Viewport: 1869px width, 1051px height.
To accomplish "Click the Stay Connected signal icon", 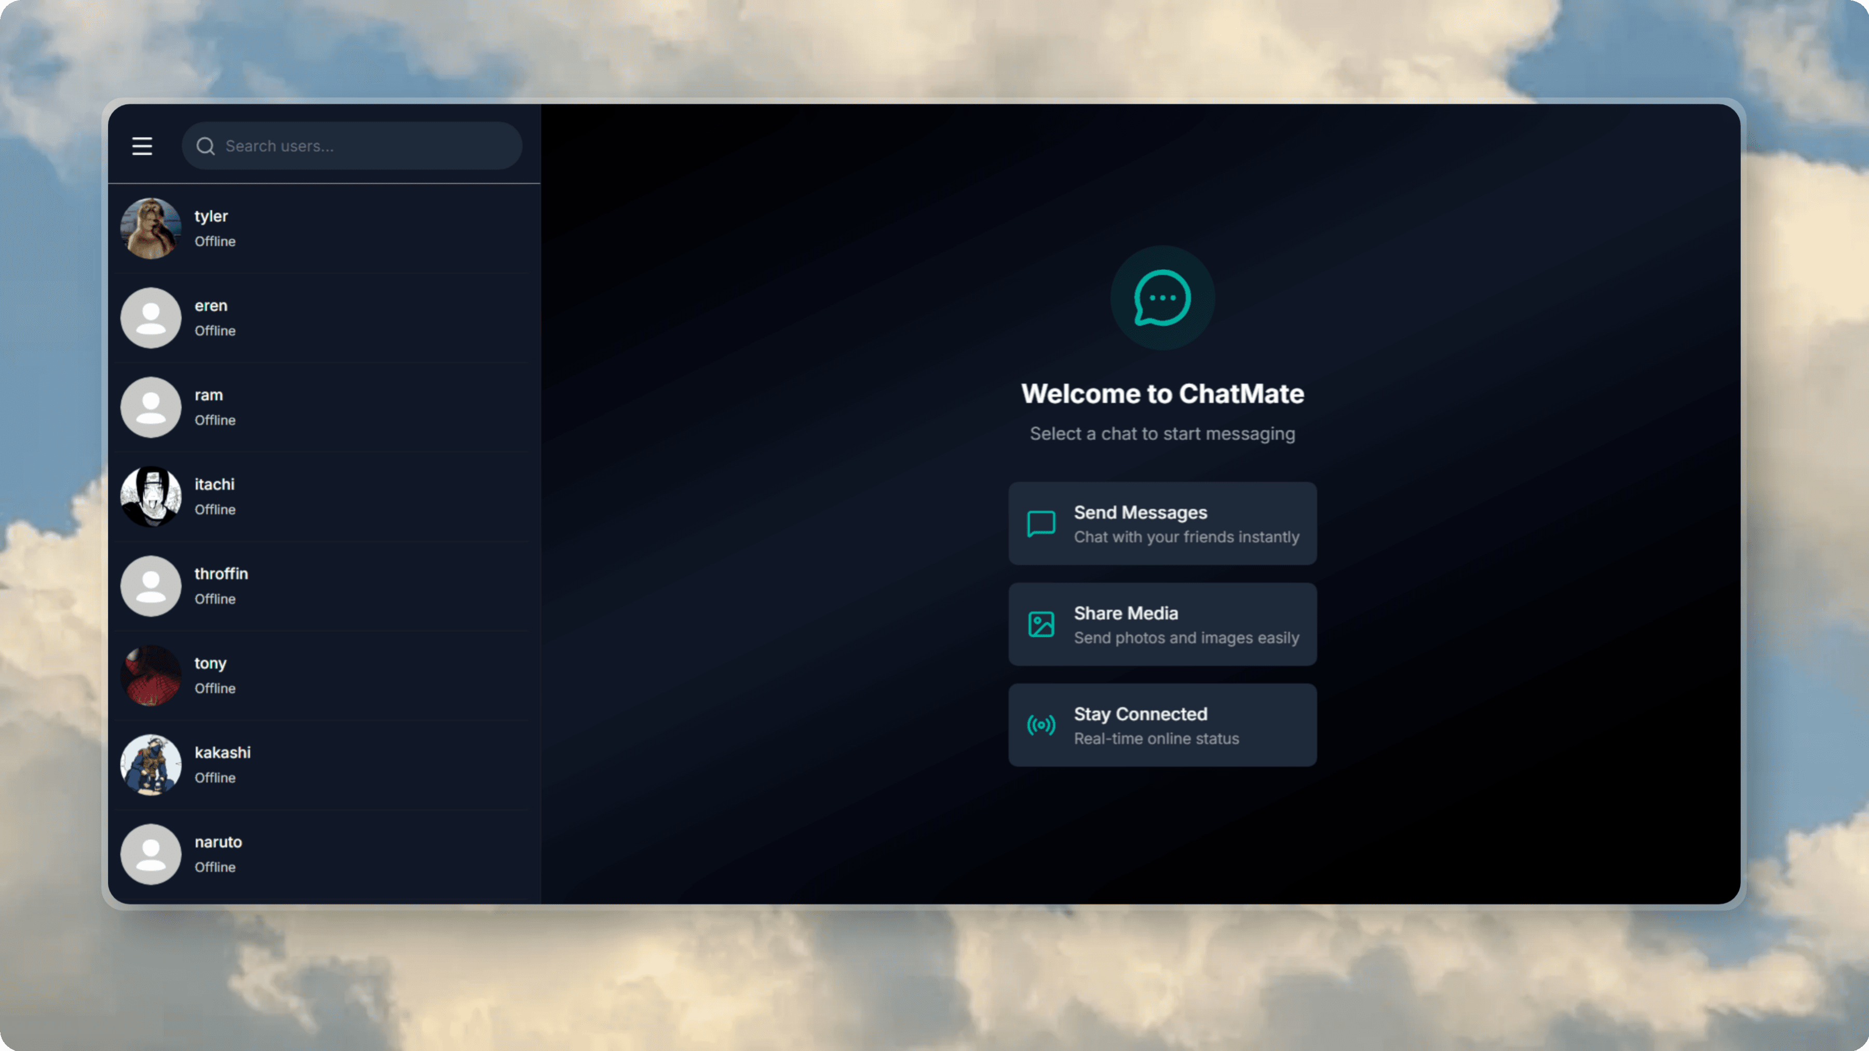I will pos(1041,724).
